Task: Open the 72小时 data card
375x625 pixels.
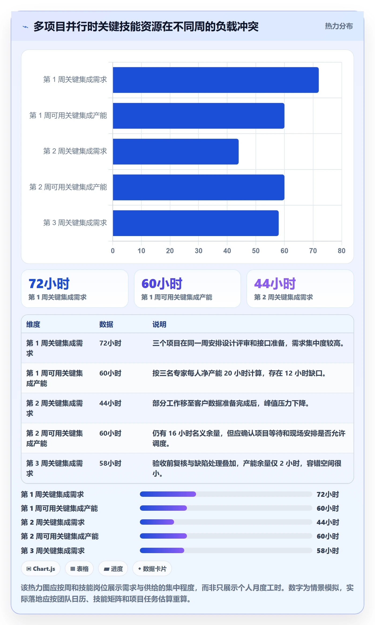Action: point(75,289)
